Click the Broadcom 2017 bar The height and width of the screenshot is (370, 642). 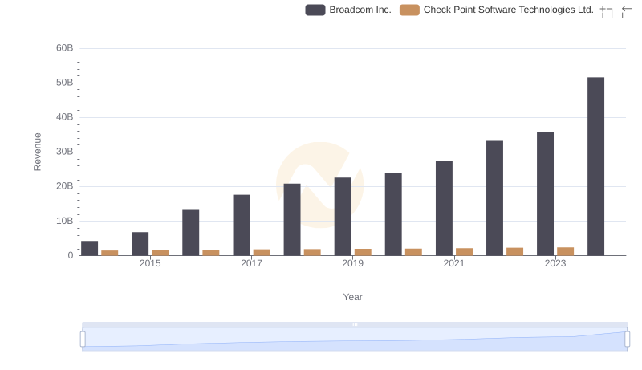242,225
